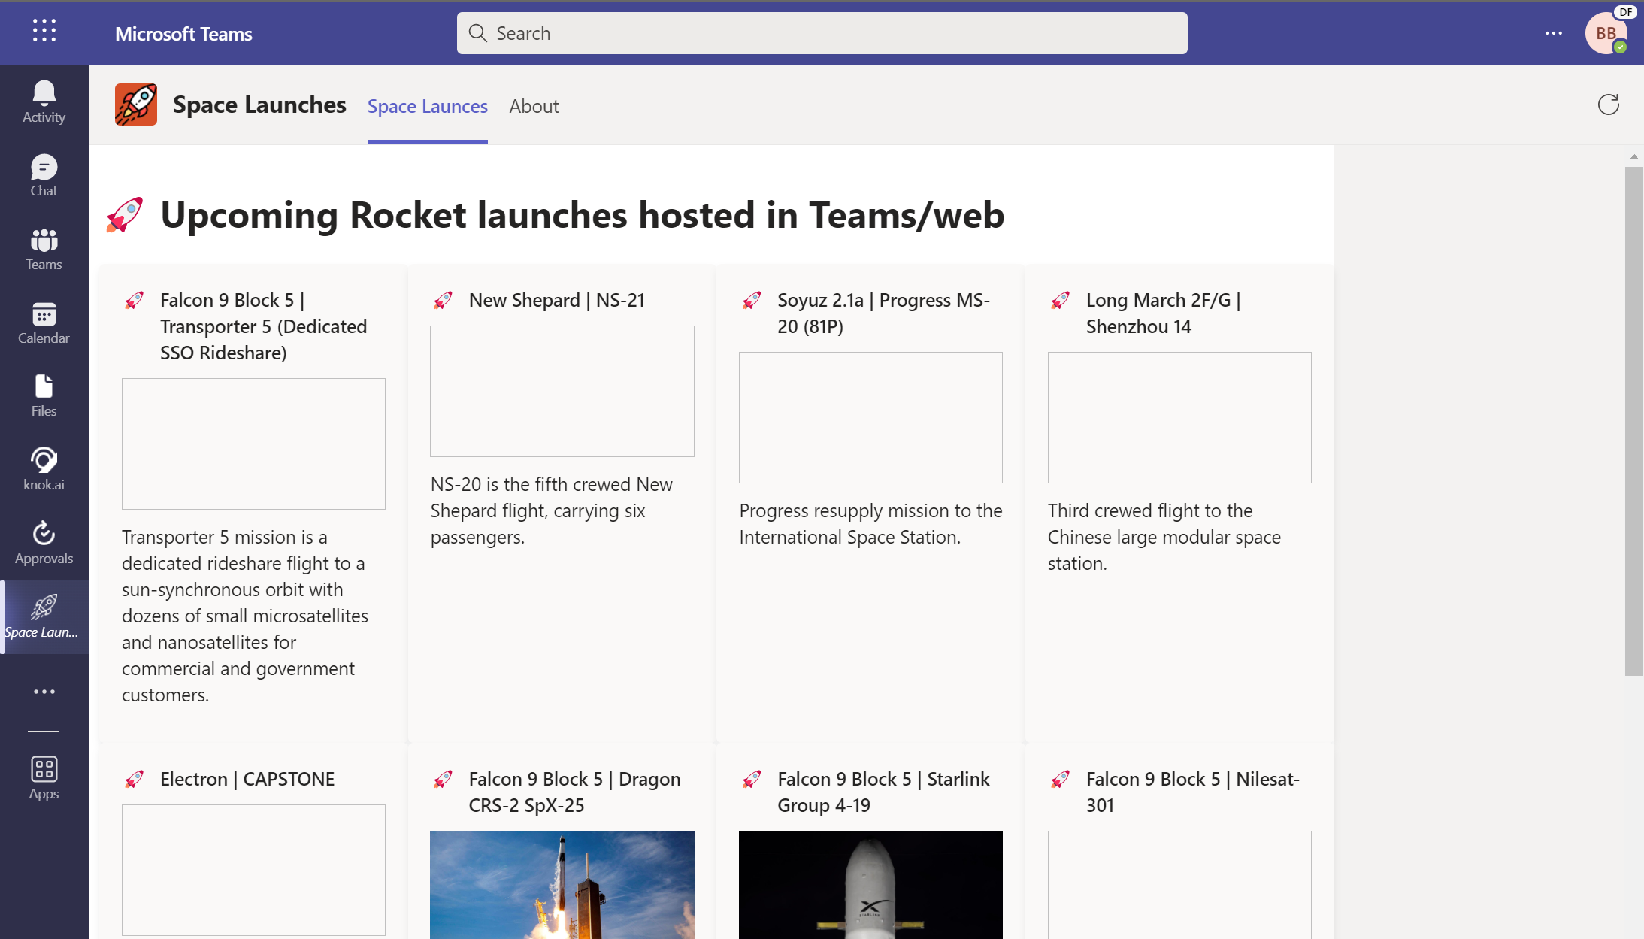
Task: Click 'Upcoming Rocket launches hosted in Teams/web' heading
Action: pos(583,215)
